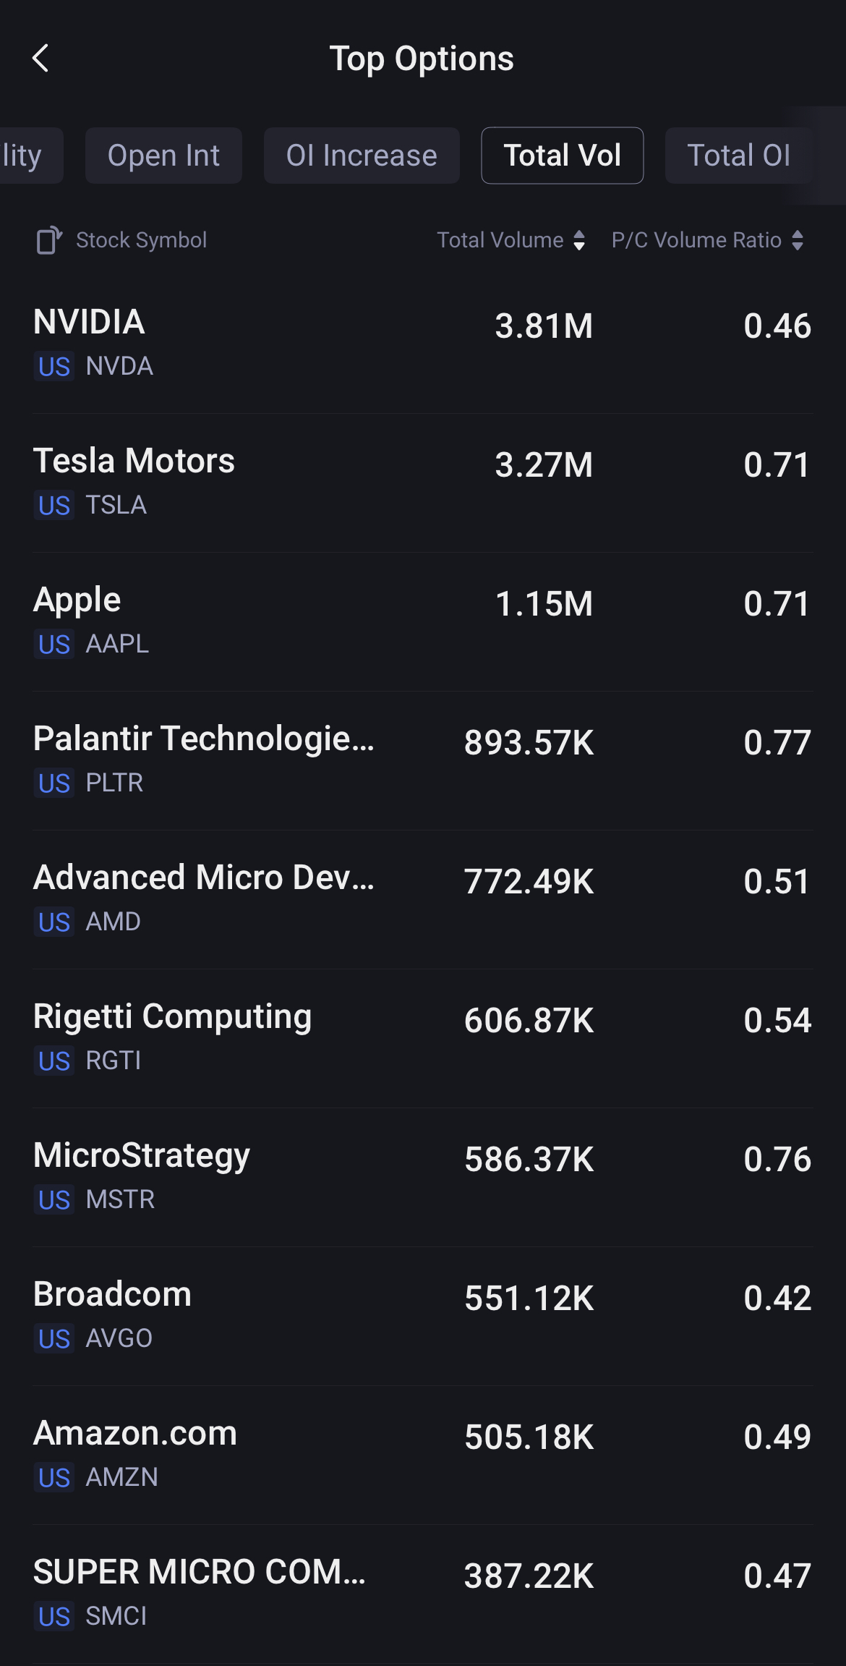
Task: Select the MicroStrategy MSTR row
Action: point(422,1176)
